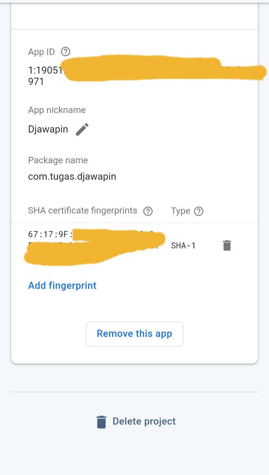269x475 pixels.
Task: Click App ID value starting with 1:19051
Action: coord(44,70)
